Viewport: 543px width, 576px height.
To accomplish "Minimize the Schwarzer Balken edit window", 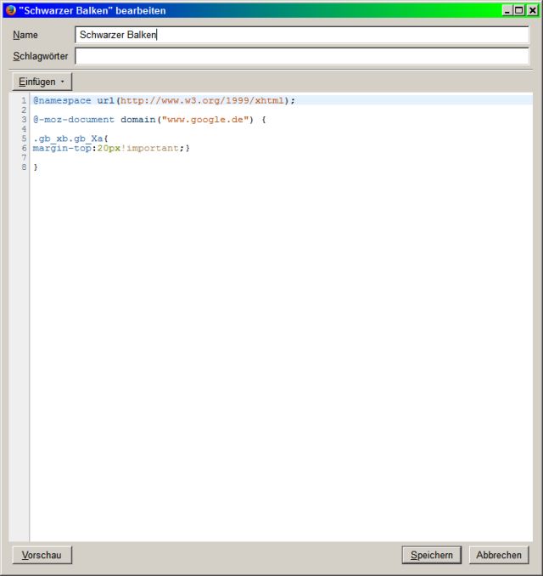I will tap(507, 10).
